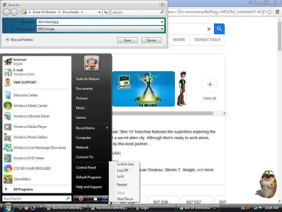The width and height of the screenshot is (282, 212).
Task: Expand Browse Folders in Save As
Action: click(19, 40)
